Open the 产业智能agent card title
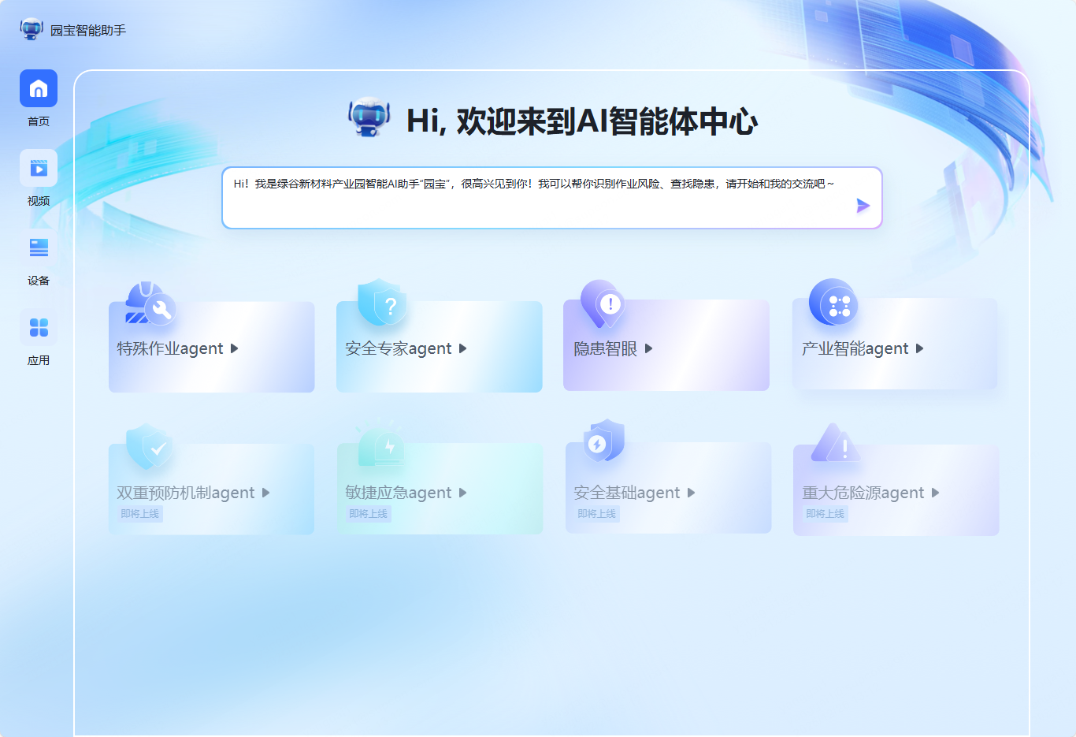This screenshot has width=1076, height=737. point(855,348)
